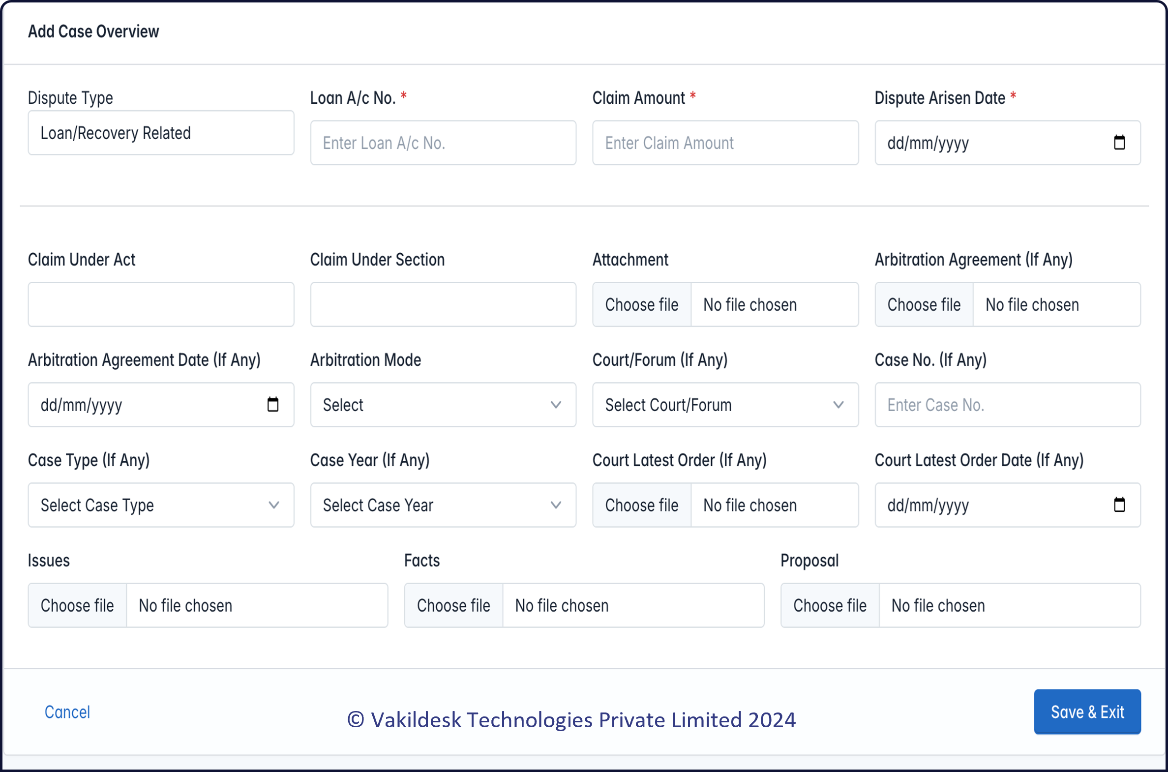Open the Select Court/Forum dropdown
Screen dimensions: 1168x772
click(x=725, y=405)
